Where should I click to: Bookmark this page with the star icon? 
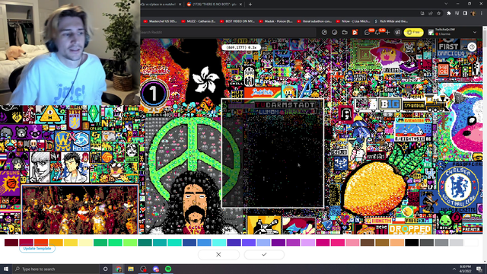(x=439, y=14)
